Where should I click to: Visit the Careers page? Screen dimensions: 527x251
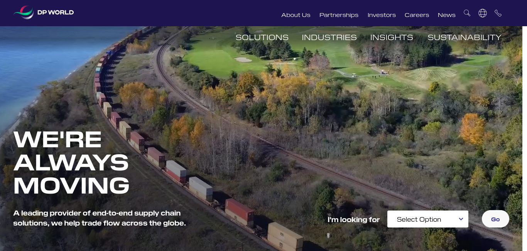(x=417, y=15)
